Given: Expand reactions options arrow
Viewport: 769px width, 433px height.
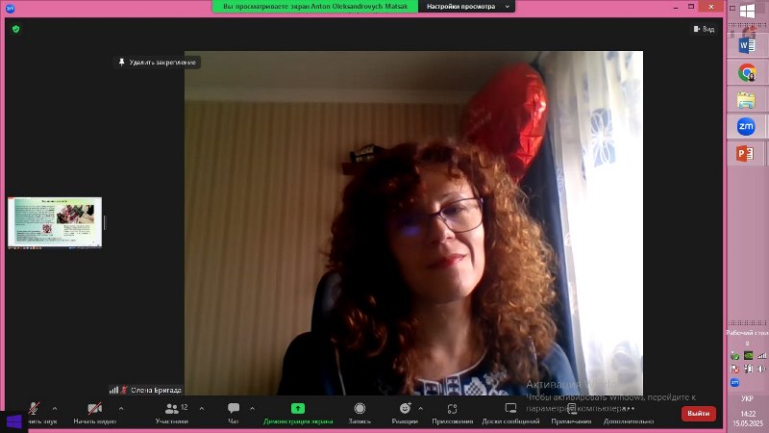Looking at the screenshot, I should click(x=420, y=408).
